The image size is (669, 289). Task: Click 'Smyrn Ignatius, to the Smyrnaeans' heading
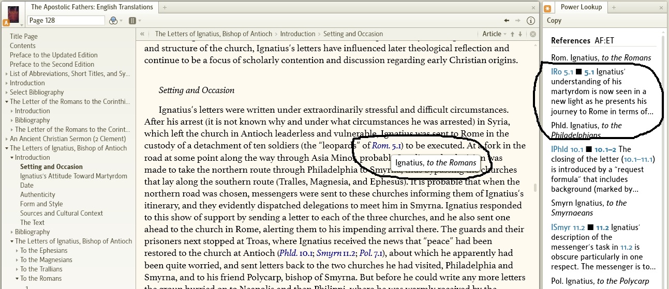[589, 208]
